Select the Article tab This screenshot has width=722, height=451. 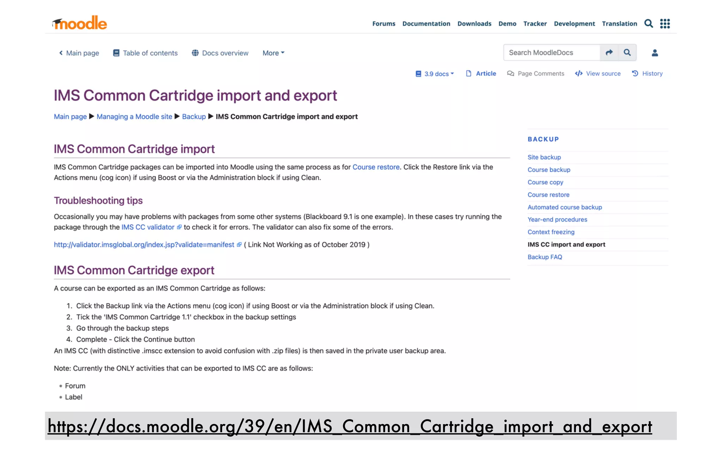tap(481, 73)
